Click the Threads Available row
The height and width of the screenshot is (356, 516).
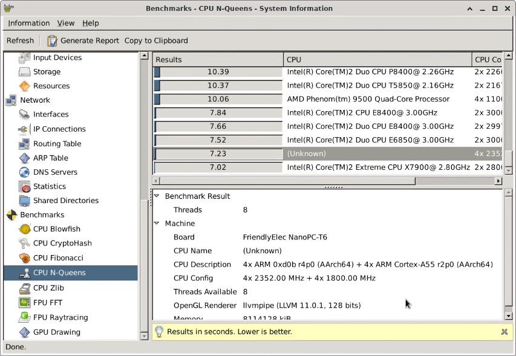328,291
